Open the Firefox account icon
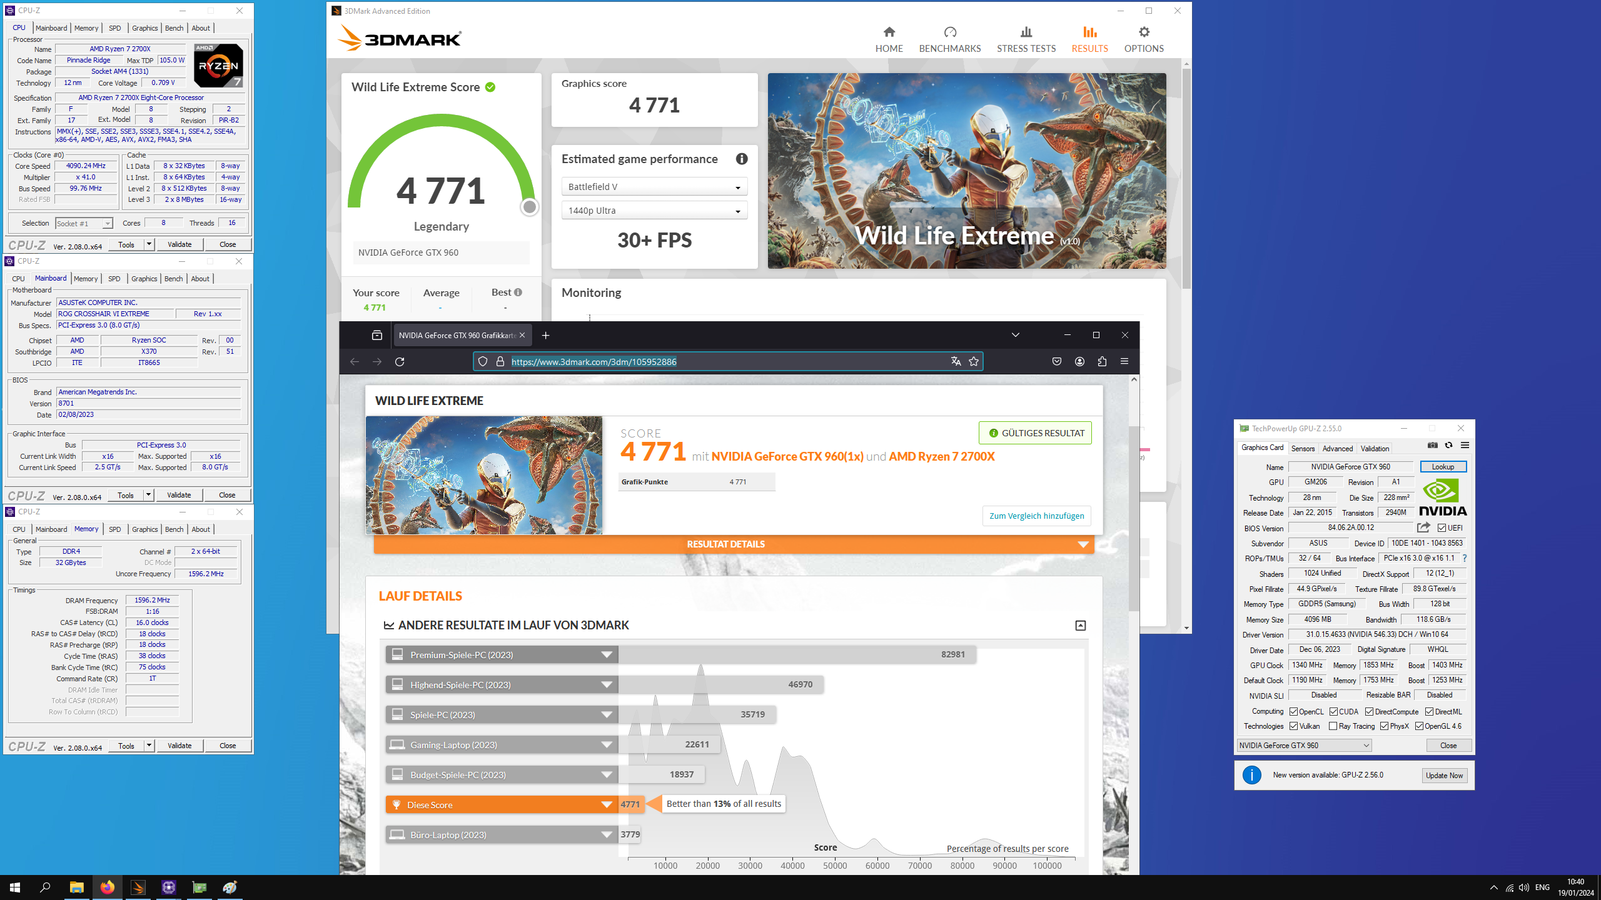Viewport: 1601px width, 900px height. tap(1079, 361)
